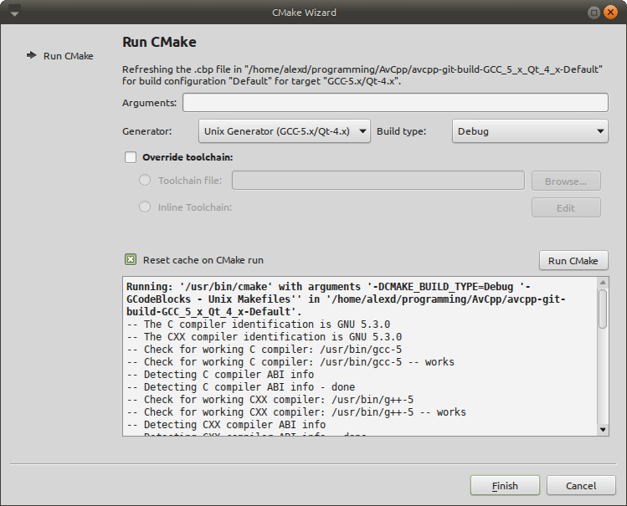This screenshot has height=506, width=627.
Task: Click 'Check for working CXX compiler: /usr/bin/g++-5 -- works' line
Action: (x=296, y=412)
